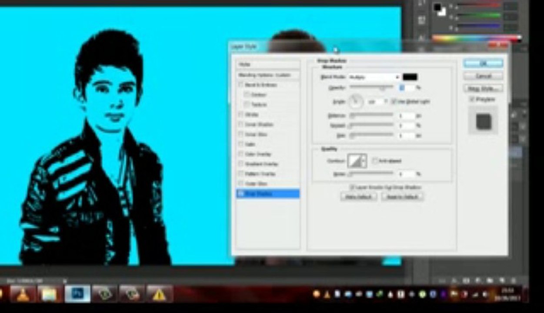
Task: Toggle the Preview checkbox
Action: [472, 100]
